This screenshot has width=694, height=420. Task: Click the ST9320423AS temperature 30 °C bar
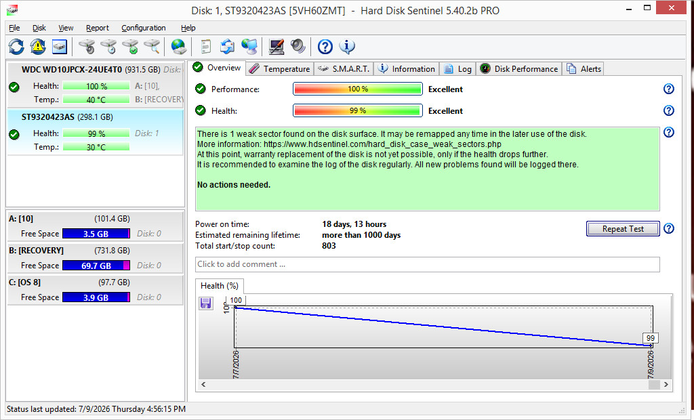(96, 147)
